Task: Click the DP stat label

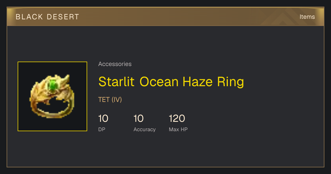Action: click(102, 129)
